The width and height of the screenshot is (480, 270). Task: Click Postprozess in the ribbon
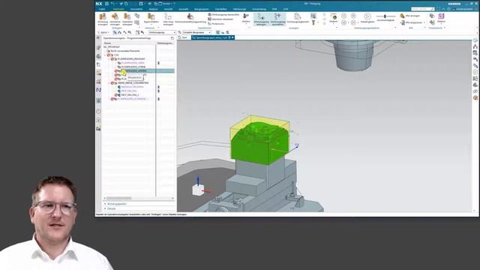pyautogui.click(x=216, y=23)
